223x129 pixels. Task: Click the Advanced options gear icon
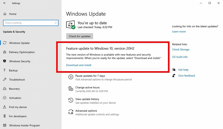pyautogui.click(x=71, y=112)
